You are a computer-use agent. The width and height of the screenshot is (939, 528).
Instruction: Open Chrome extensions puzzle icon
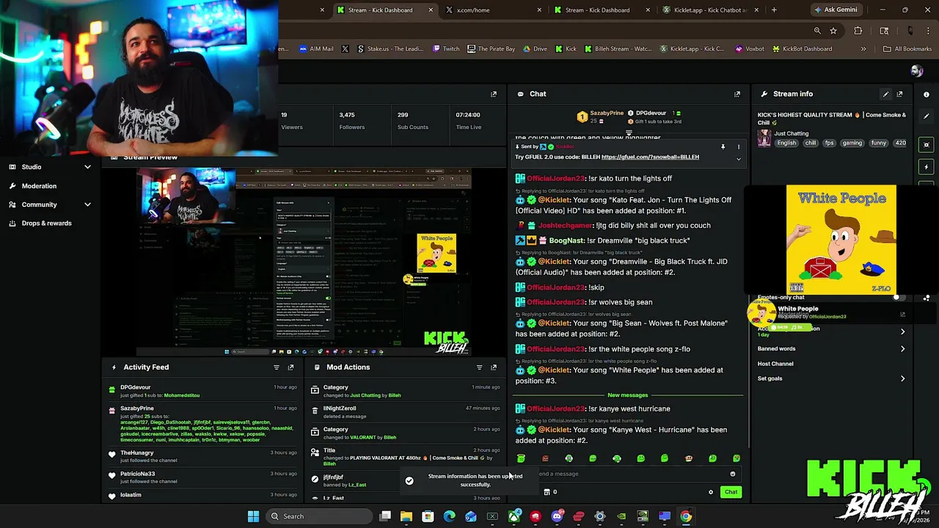858,31
